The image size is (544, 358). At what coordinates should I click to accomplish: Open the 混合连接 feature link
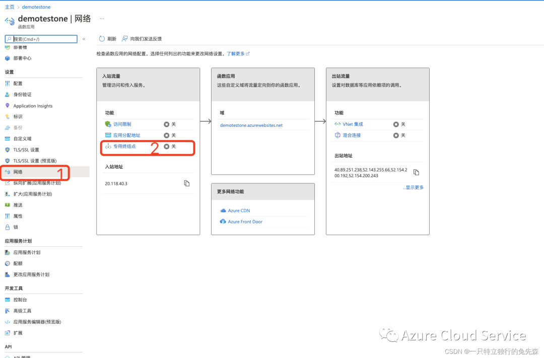pos(352,135)
